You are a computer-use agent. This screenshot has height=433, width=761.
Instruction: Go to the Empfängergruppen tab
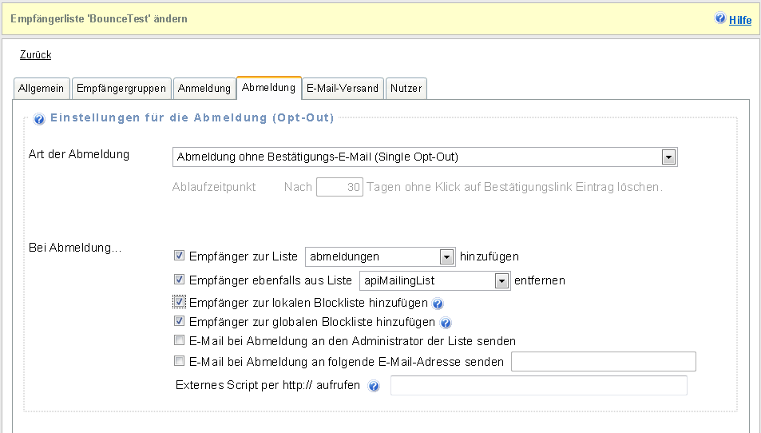pos(121,88)
